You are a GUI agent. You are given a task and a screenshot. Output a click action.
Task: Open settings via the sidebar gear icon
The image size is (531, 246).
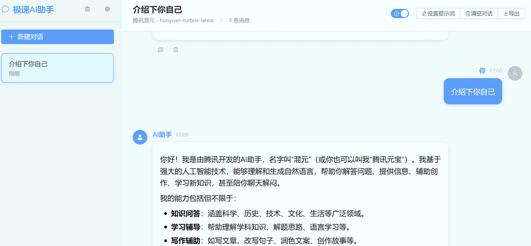pos(108,9)
